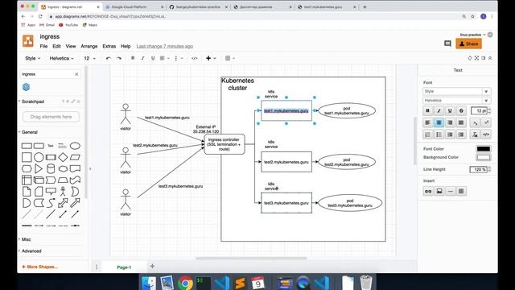
Task: Collapse the General shapes section
Action: click(x=29, y=132)
